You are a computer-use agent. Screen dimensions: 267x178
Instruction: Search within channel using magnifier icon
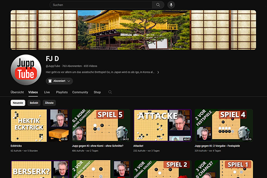tap(110, 92)
